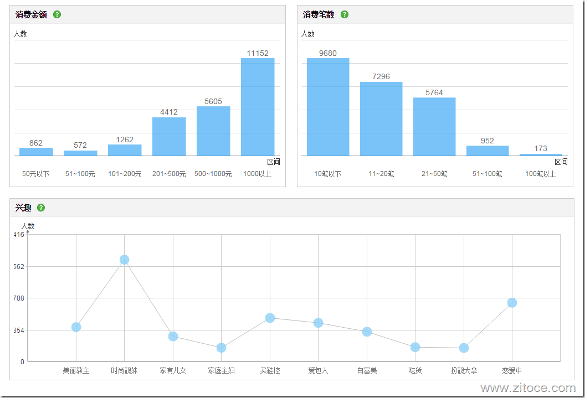Click the 500~1000元 bar with value 5605

click(213, 131)
